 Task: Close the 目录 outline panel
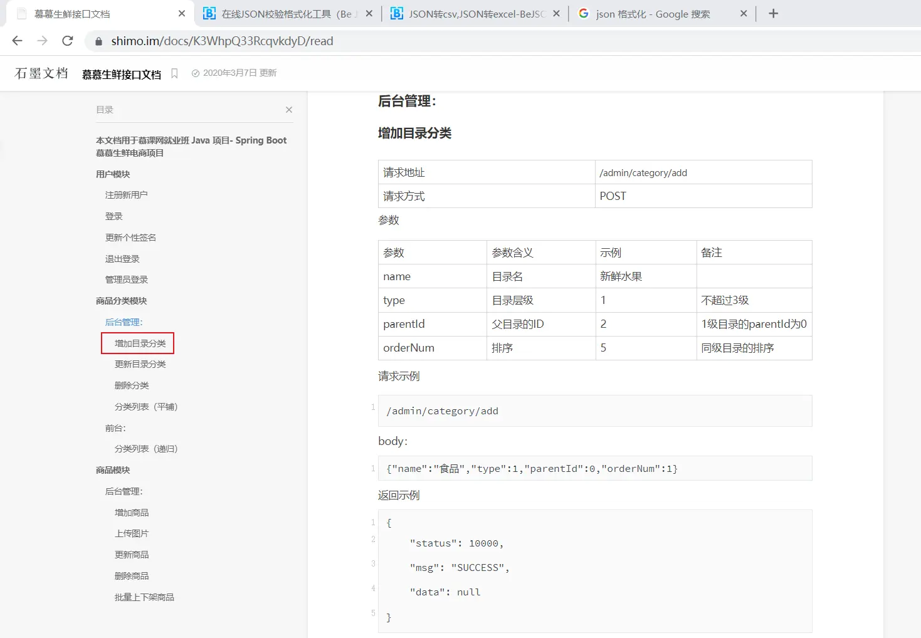tap(289, 110)
